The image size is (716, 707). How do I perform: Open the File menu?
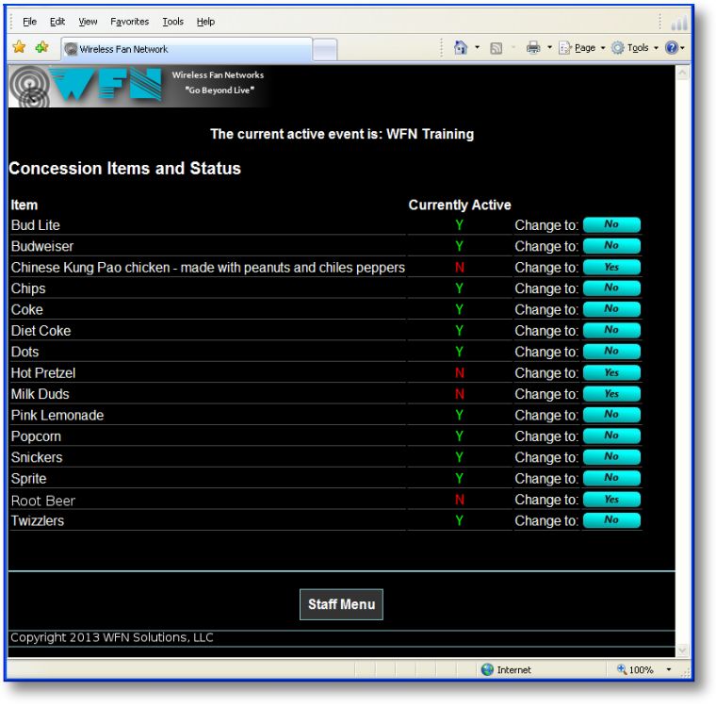[x=30, y=22]
